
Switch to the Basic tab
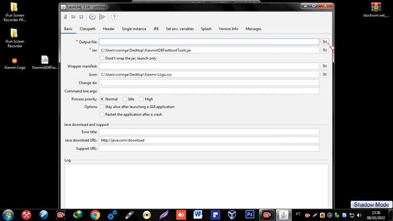[x=68, y=29]
